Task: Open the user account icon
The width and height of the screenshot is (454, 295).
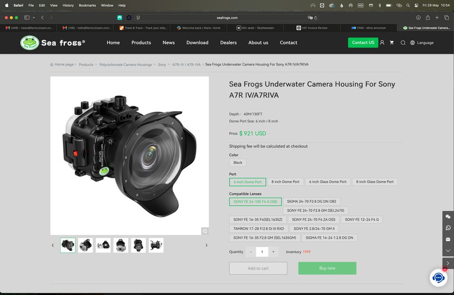Action: click(382, 43)
